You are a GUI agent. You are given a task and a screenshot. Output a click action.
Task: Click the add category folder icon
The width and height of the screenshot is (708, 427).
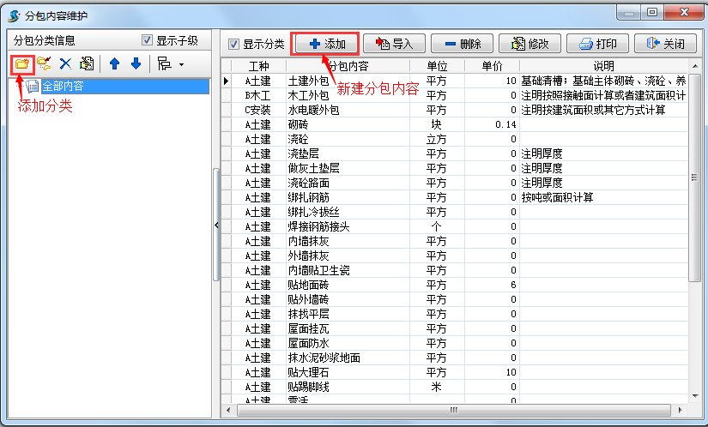pos(22,63)
